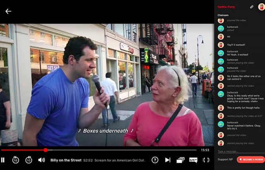Screen dimensions: 265x170
Task: Click the S2:E2 episode label
Action: click(x=88, y=160)
